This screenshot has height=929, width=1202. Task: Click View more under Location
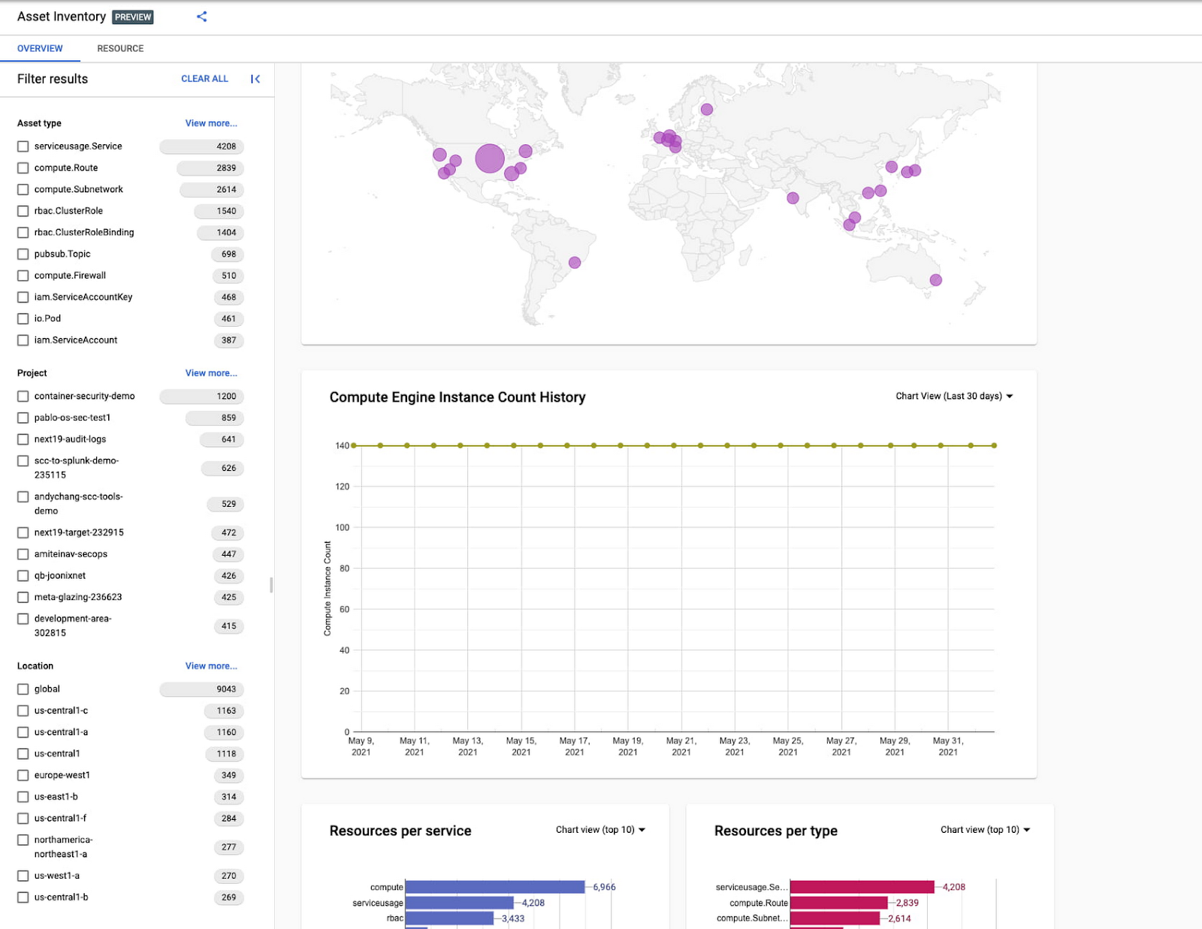pyautogui.click(x=210, y=665)
